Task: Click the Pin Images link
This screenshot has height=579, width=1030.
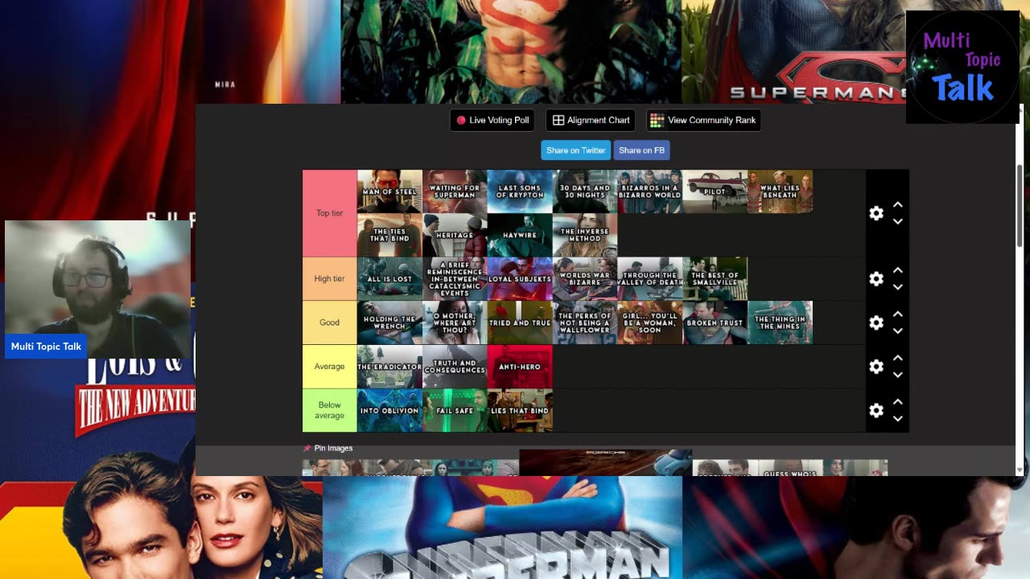Action: click(328, 448)
